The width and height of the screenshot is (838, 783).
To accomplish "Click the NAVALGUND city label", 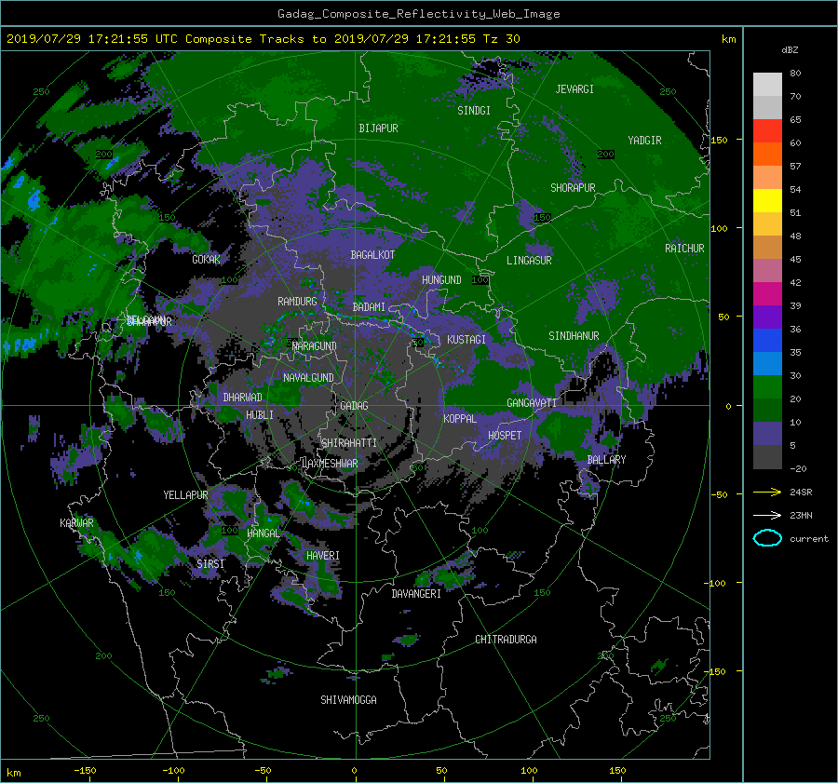I will coord(308,378).
